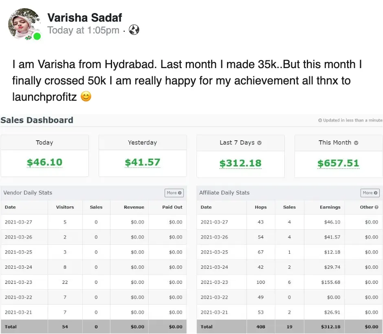Click the Earnings column header
Viewport: 383px width, 334px height.
[330, 207]
